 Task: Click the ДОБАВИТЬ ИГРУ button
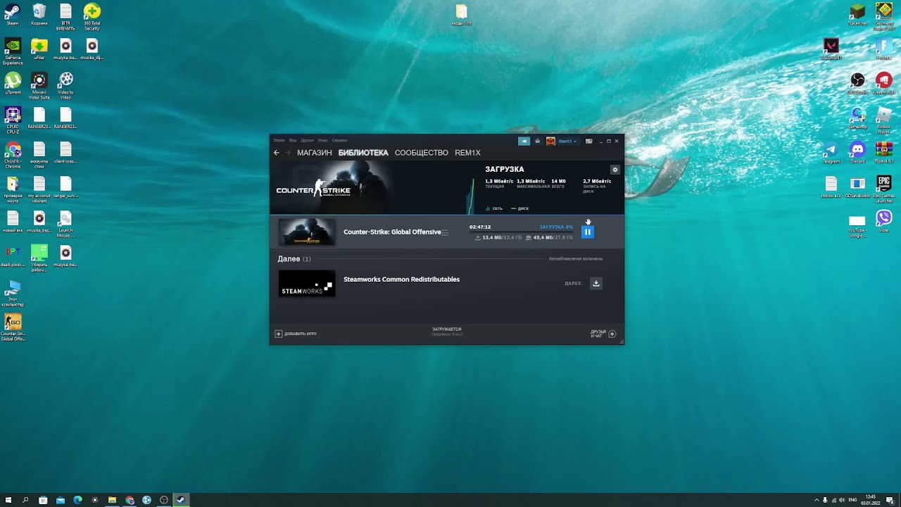pyautogui.click(x=296, y=334)
